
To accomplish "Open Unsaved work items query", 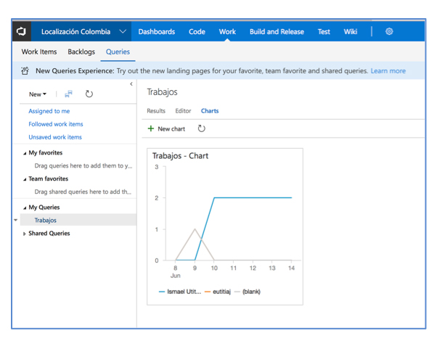I will 55,137.
